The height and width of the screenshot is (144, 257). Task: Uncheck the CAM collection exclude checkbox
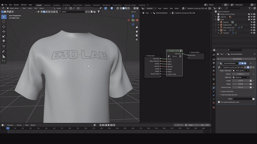point(249,20)
